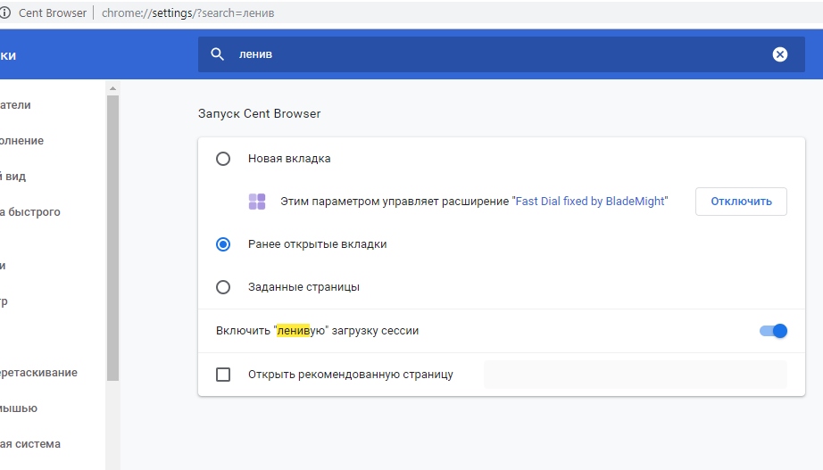823x470 pixels.
Task: Click the settings search field
Action: pos(502,54)
